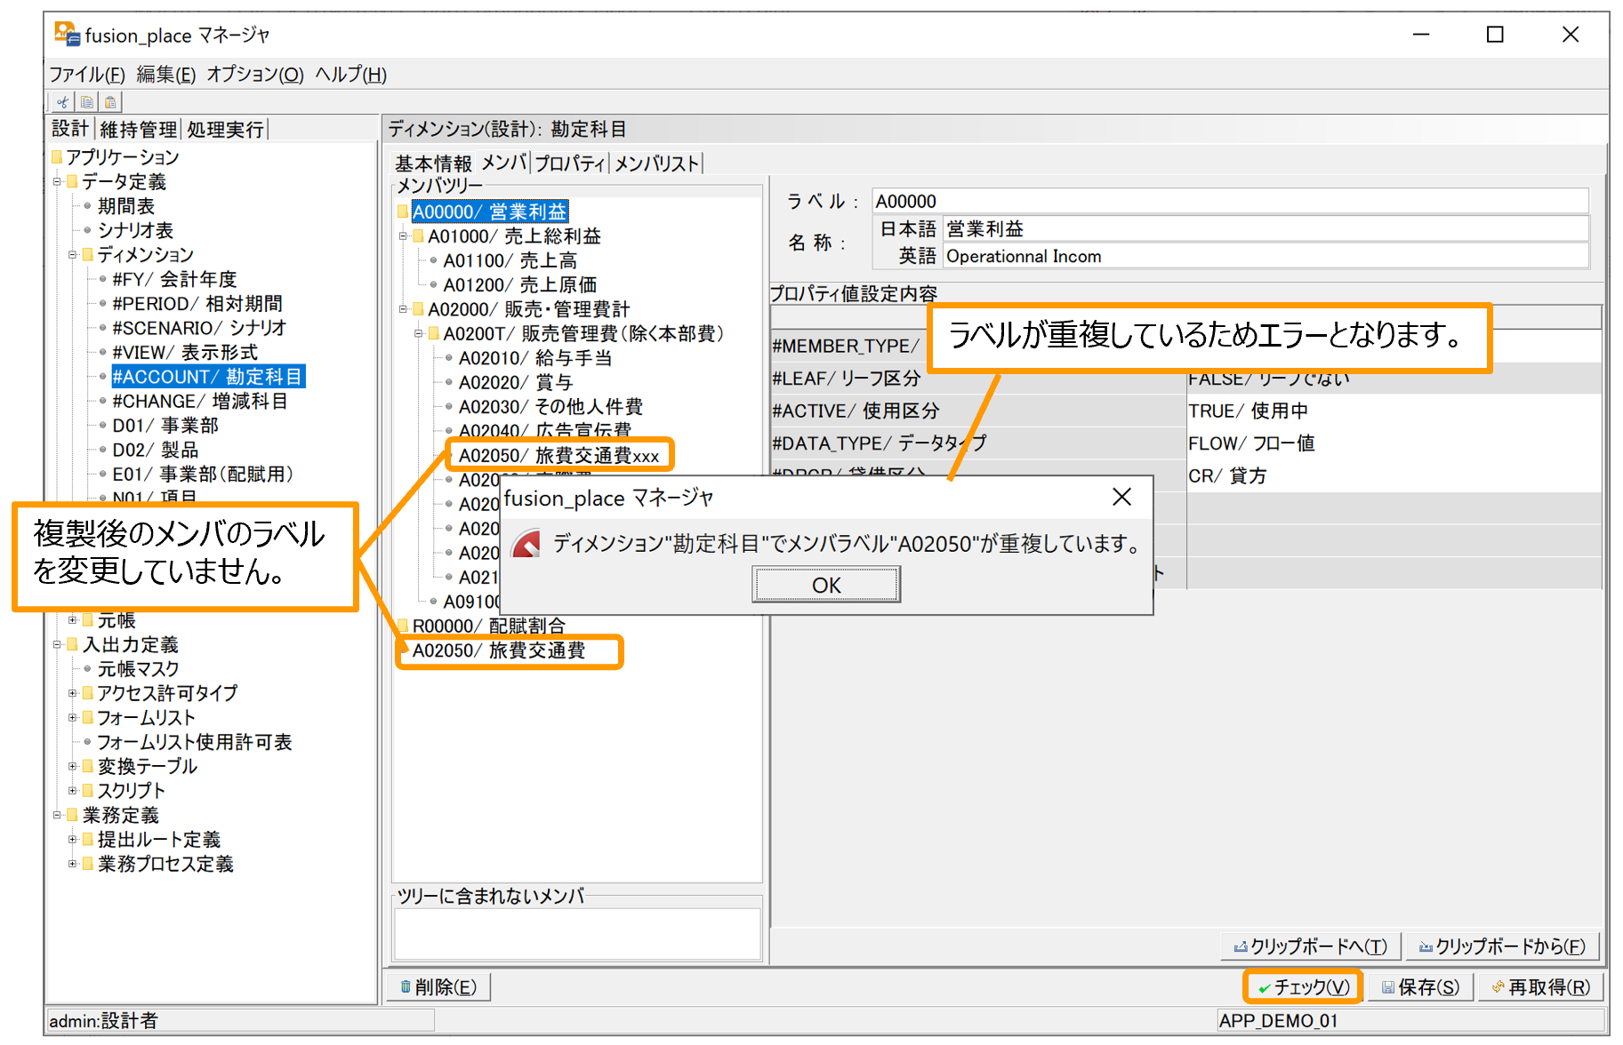Collapse the A01000/ 売上総利益 member node
The height and width of the screenshot is (1045, 1623).
pyautogui.click(x=403, y=236)
